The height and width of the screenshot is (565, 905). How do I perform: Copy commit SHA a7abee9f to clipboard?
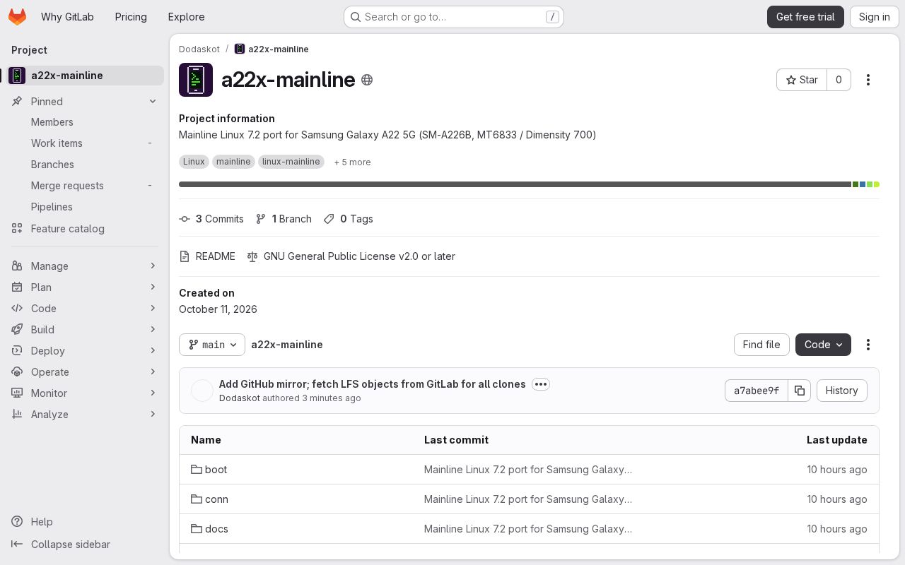click(x=800, y=391)
